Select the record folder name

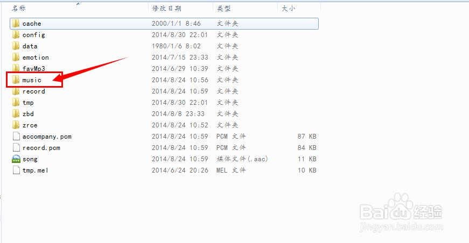34,91
